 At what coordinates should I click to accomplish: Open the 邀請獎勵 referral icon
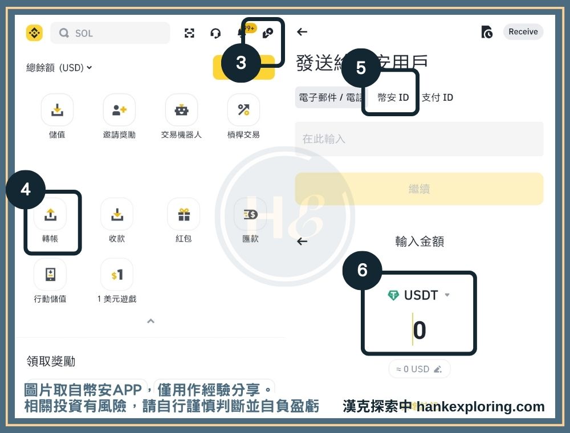[119, 110]
